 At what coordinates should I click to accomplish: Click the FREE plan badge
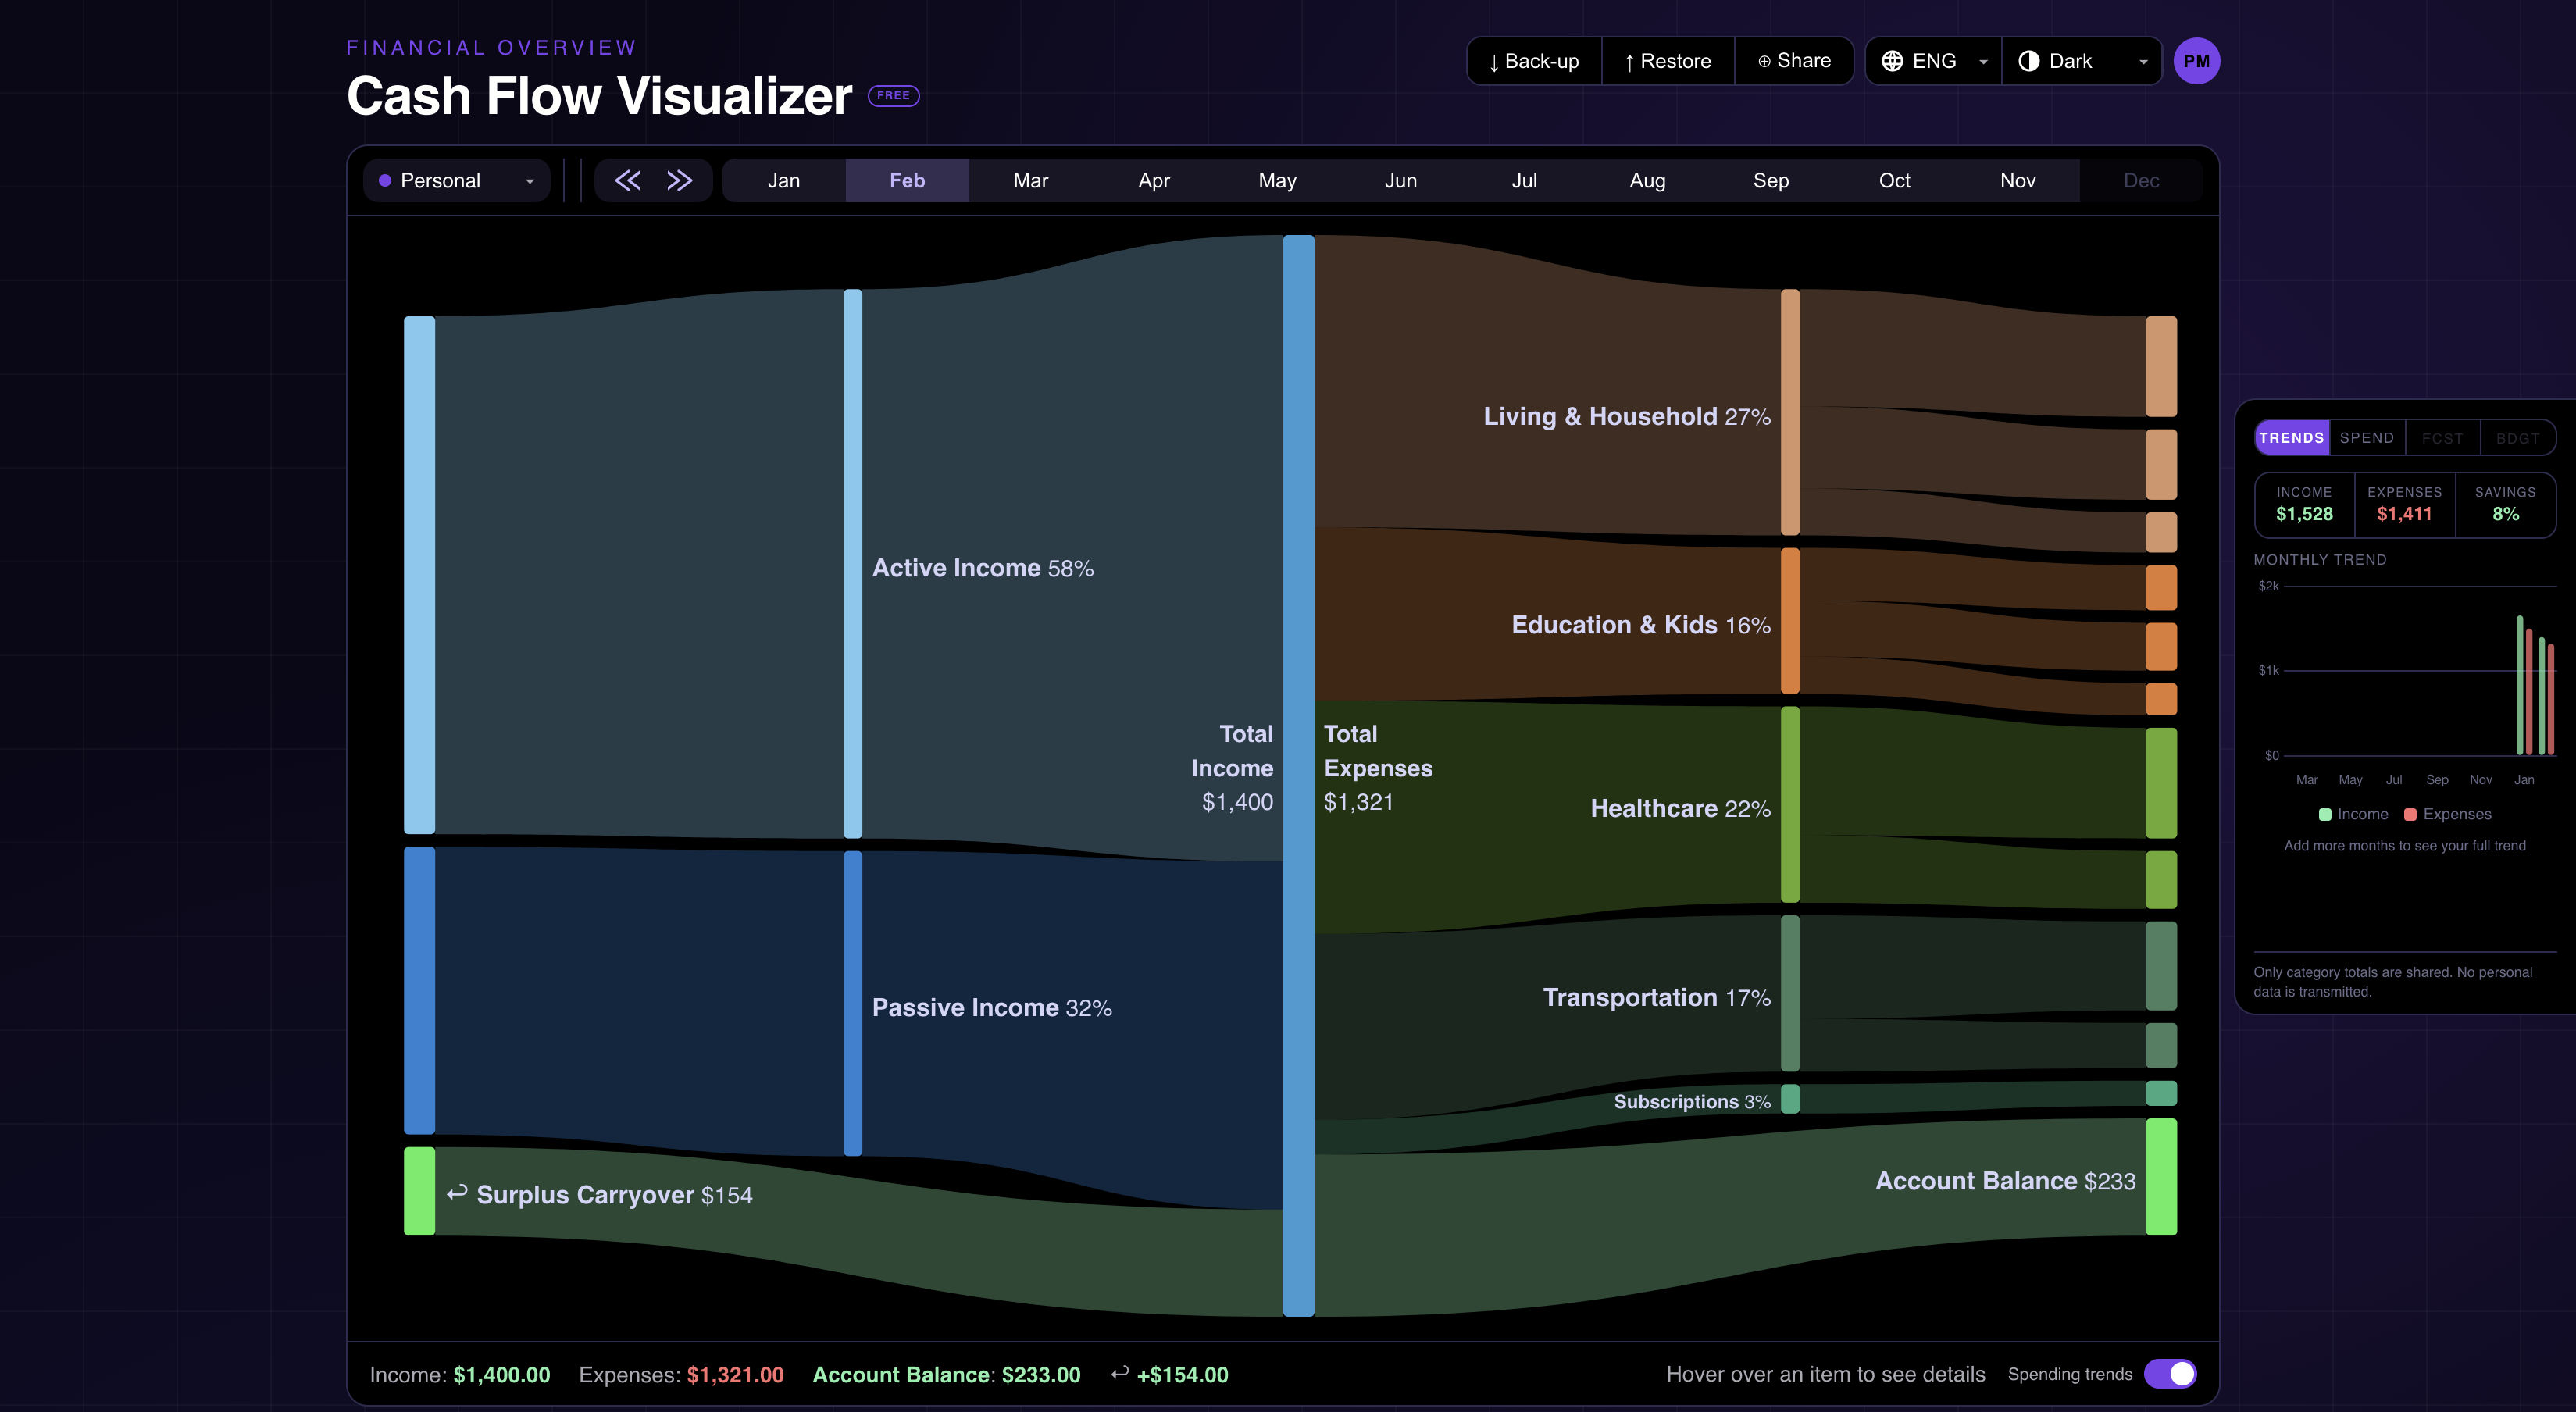click(x=893, y=96)
